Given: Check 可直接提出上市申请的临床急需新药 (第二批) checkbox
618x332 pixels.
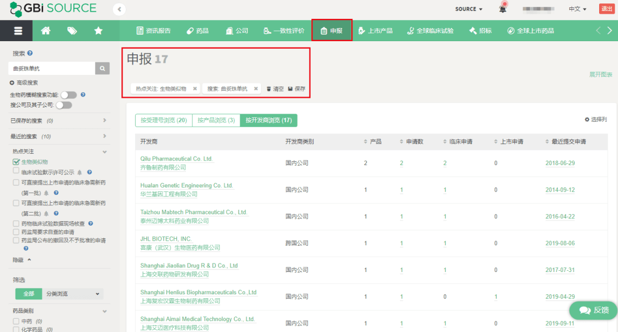Looking at the screenshot, I should [16, 203].
